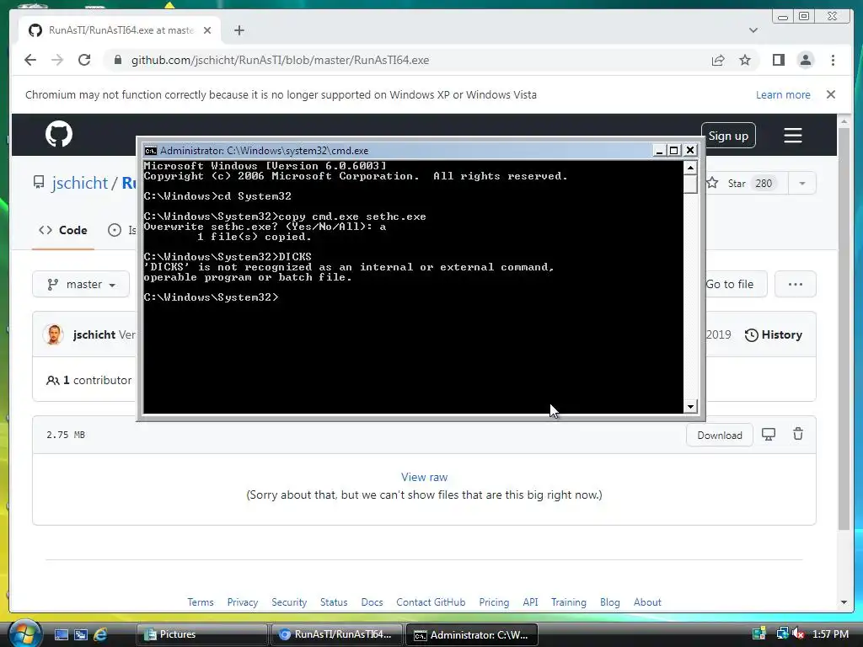Click the cmd window scrollbar thumb
This screenshot has width=863, height=647.
[x=690, y=184]
